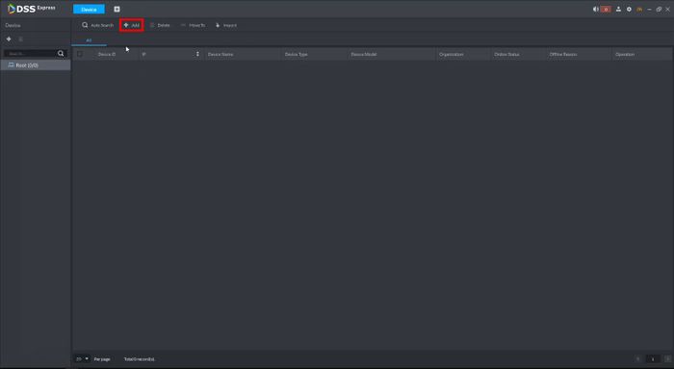Viewport: 674px width, 369px height.
Task: Click the sidebar search magnifier icon
Action: tap(61, 53)
